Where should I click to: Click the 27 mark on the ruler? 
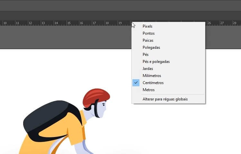pos(222,23)
